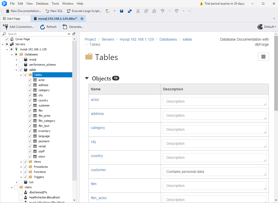
Task: Open dropdown arrow next to Open icon
Action: 114,11
